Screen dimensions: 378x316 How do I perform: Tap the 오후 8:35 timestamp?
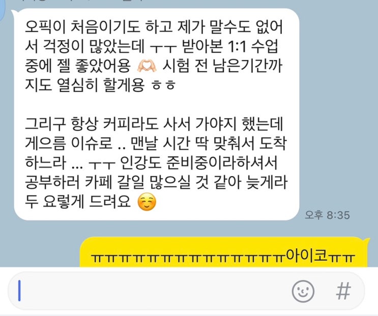pyautogui.click(x=327, y=215)
